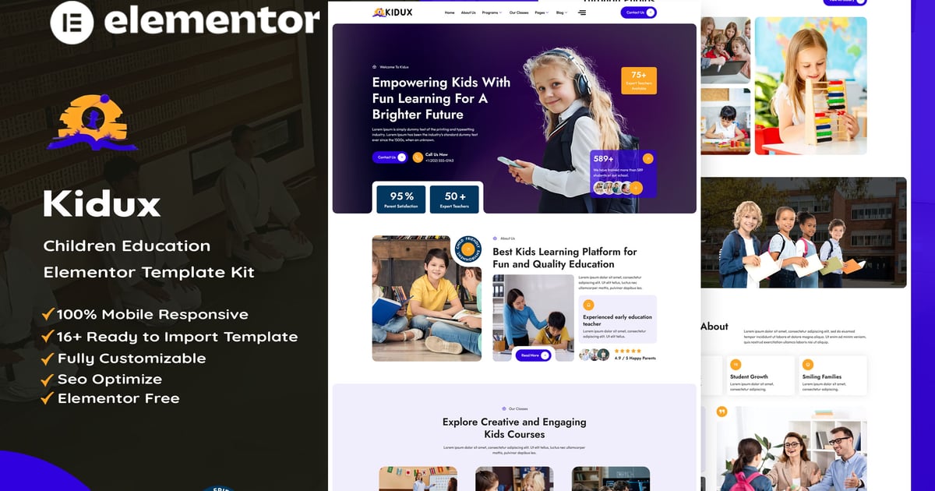Click the orange plus icon beside avatars
Image resolution: width=935 pixels, height=491 pixels.
[x=637, y=188]
